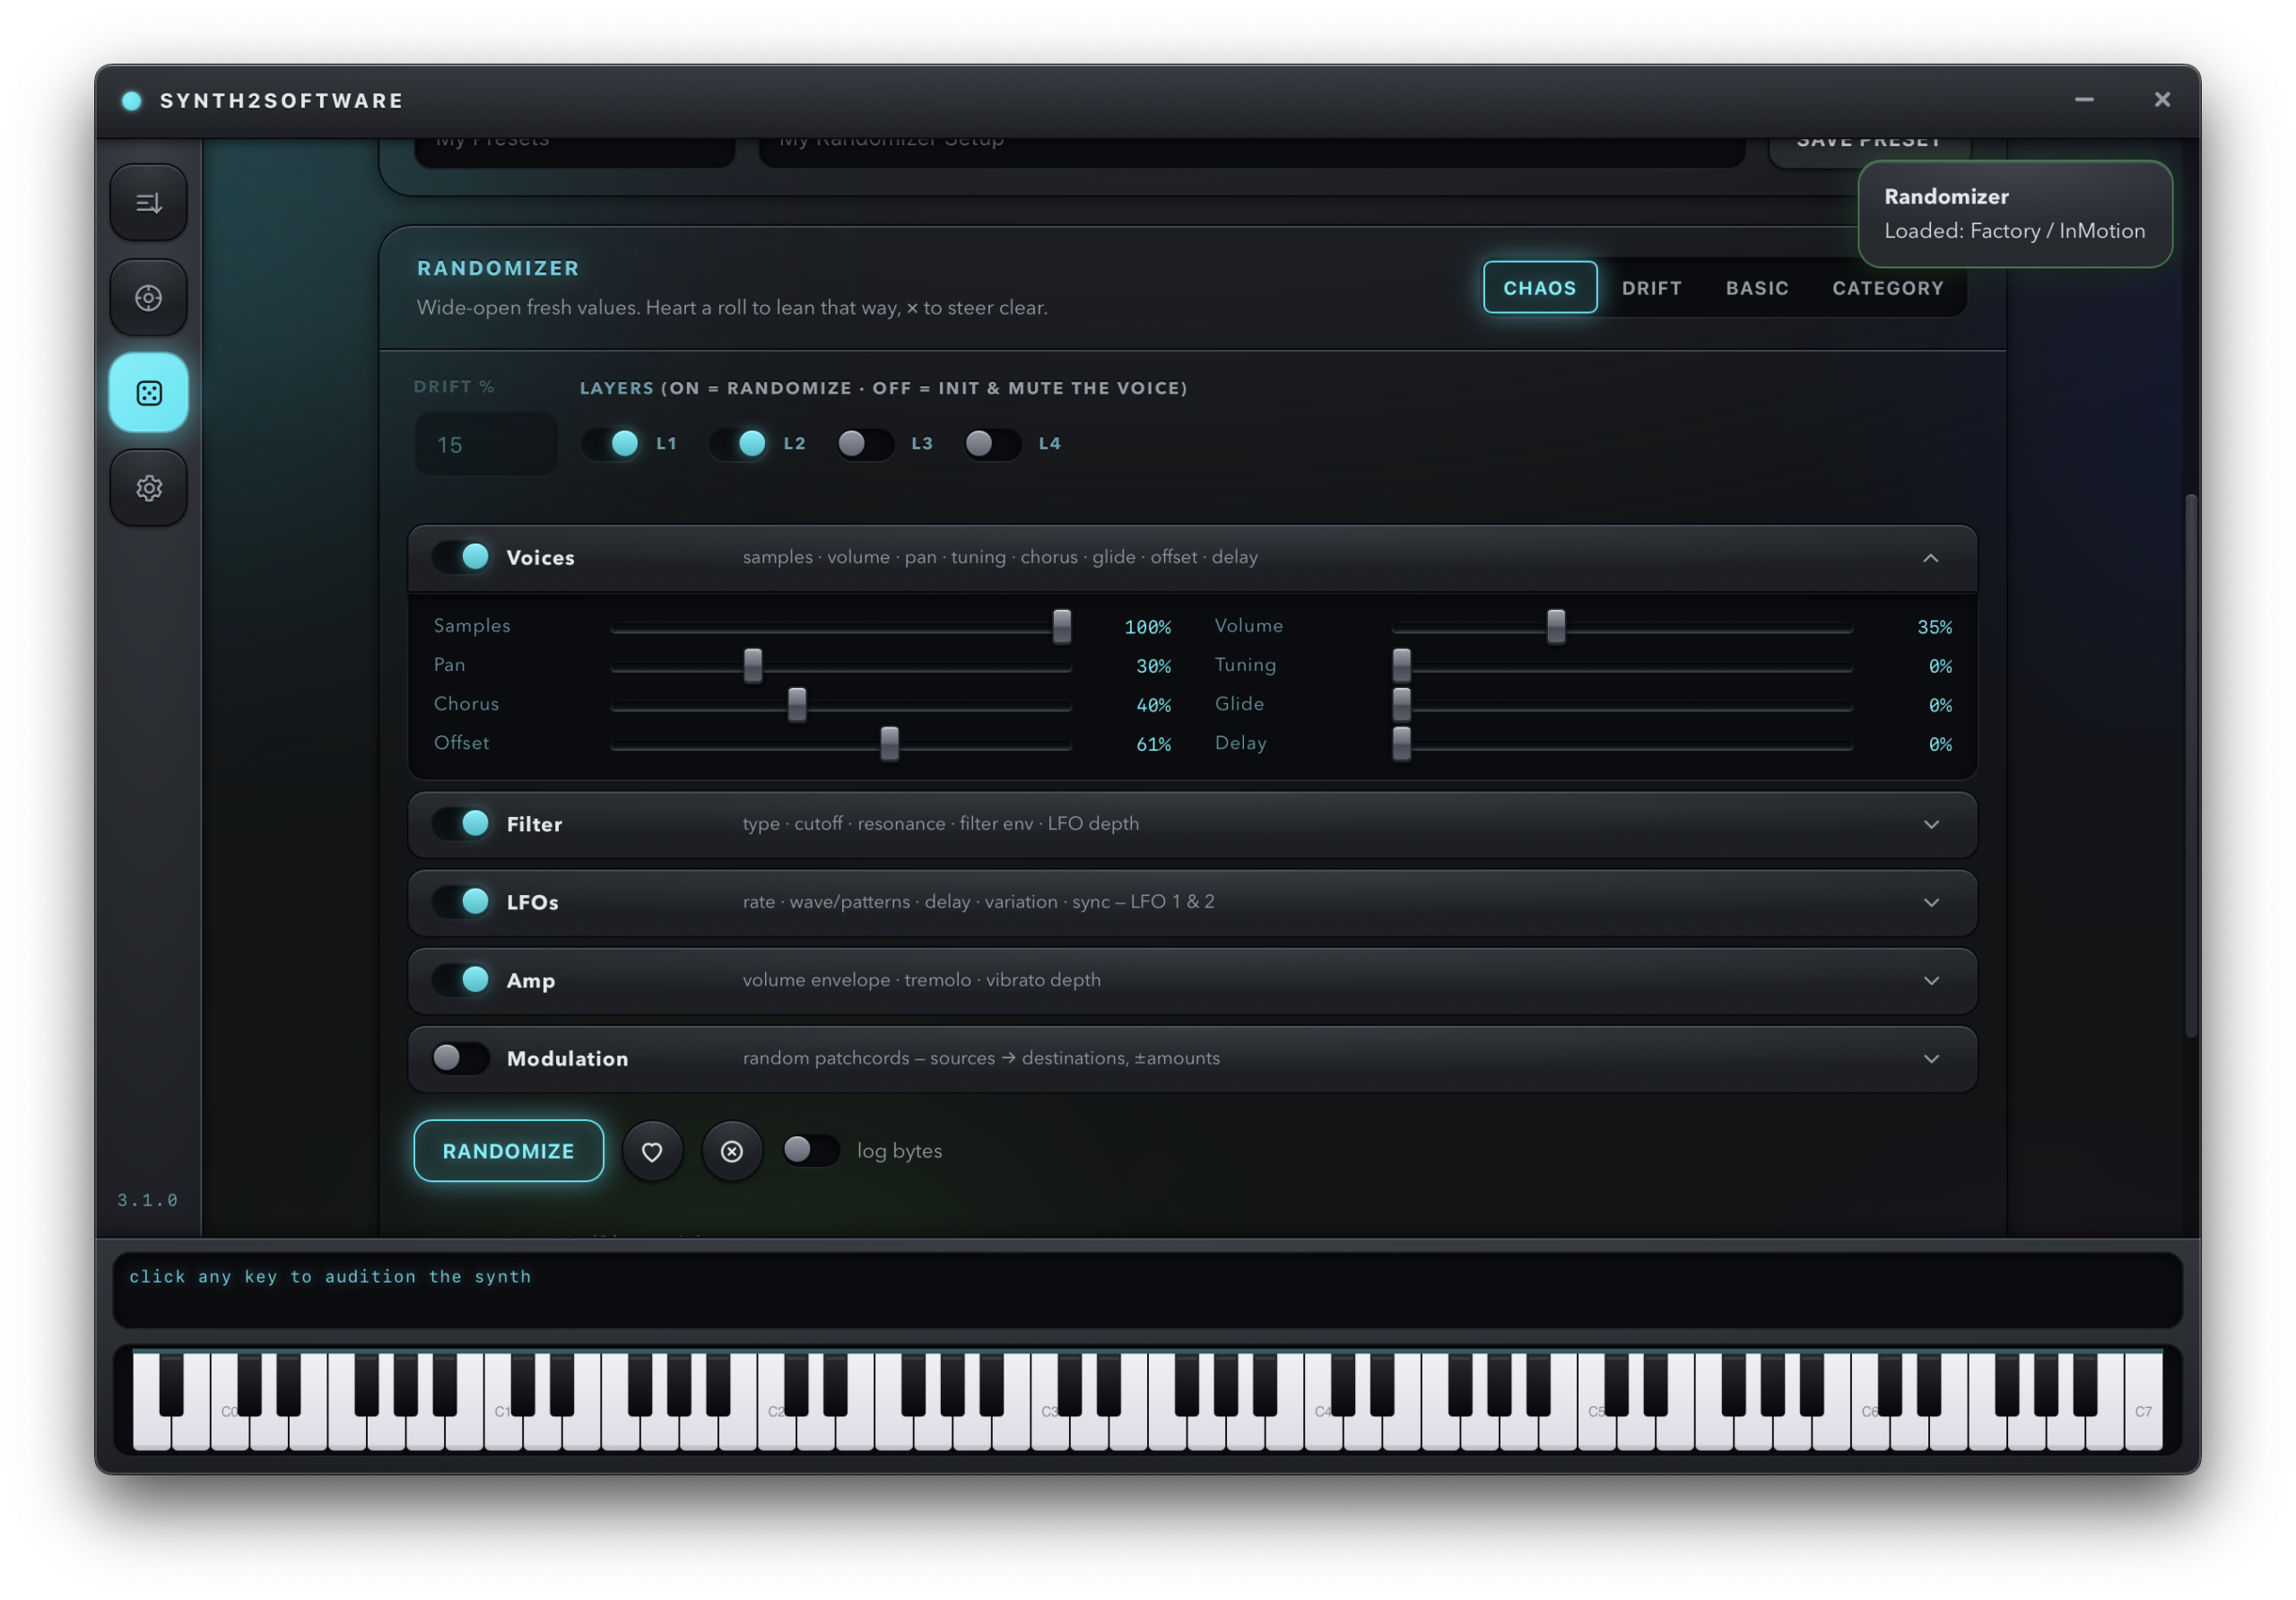This screenshot has width=2296, height=1600.
Task: Click the Volume slider handle
Action: [1556, 627]
